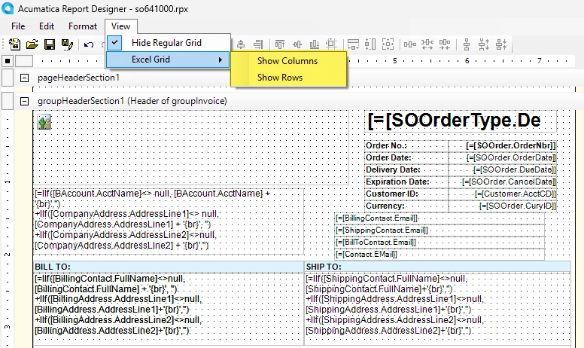Screen dimensions: 584x348
Task: Open the Edit menu
Action: pos(47,26)
